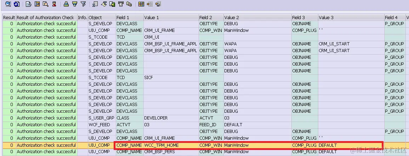
Task: Select the WCF_FEED object cell
Action: pyautogui.click(x=102, y=125)
